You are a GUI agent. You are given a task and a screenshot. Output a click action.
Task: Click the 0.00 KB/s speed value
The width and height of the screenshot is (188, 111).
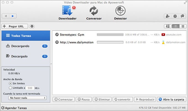pyautogui.click(x=14, y=73)
